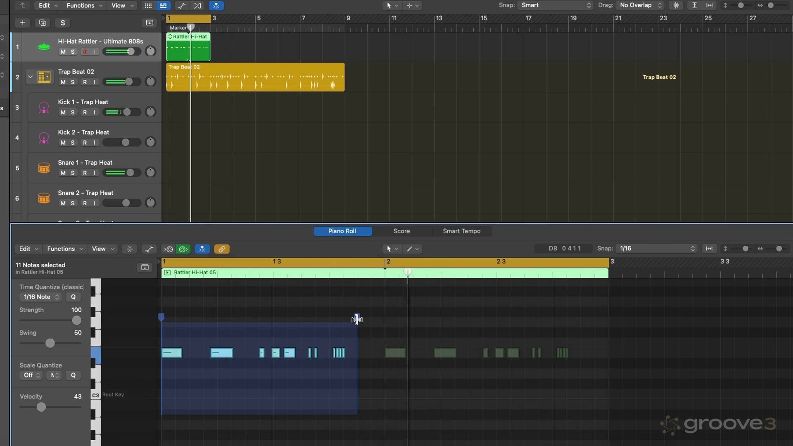The image size is (793, 446).
Task: Click the MIDI Out speaker icon
Action: click(x=183, y=249)
